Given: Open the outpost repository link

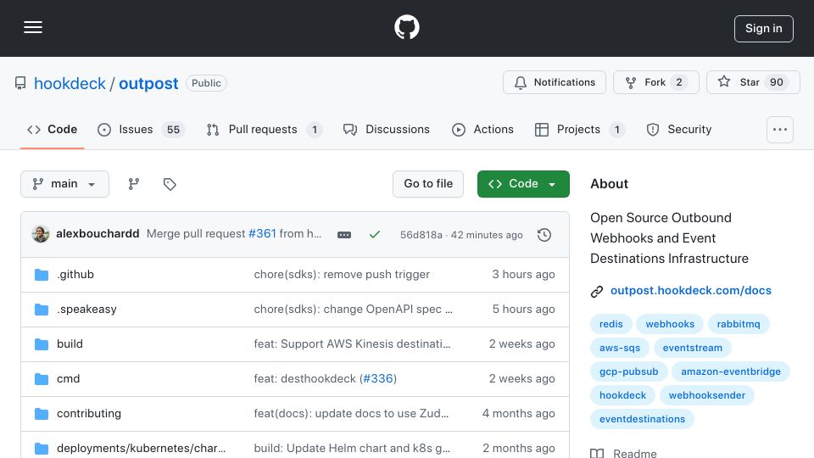Looking at the screenshot, I should pyautogui.click(x=148, y=83).
